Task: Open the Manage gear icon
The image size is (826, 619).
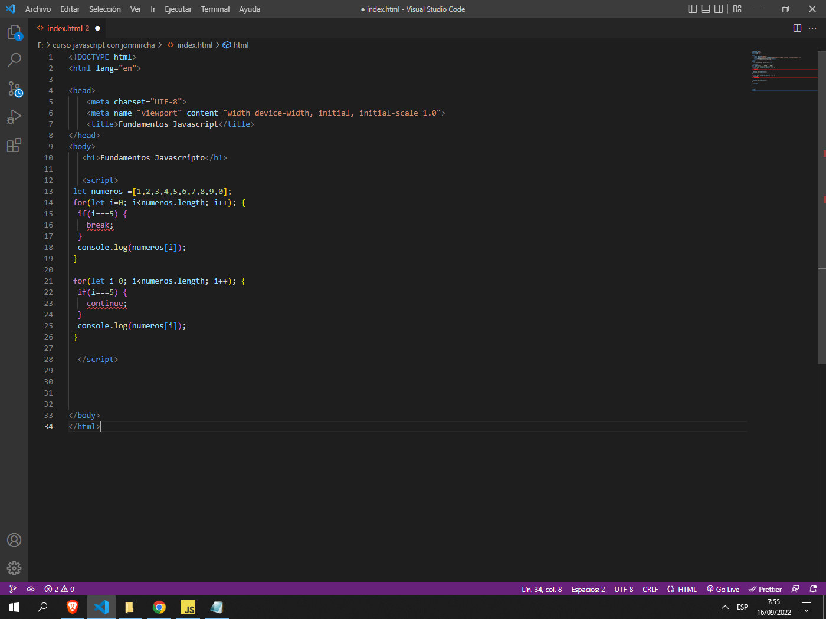Action: pos(14,568)
